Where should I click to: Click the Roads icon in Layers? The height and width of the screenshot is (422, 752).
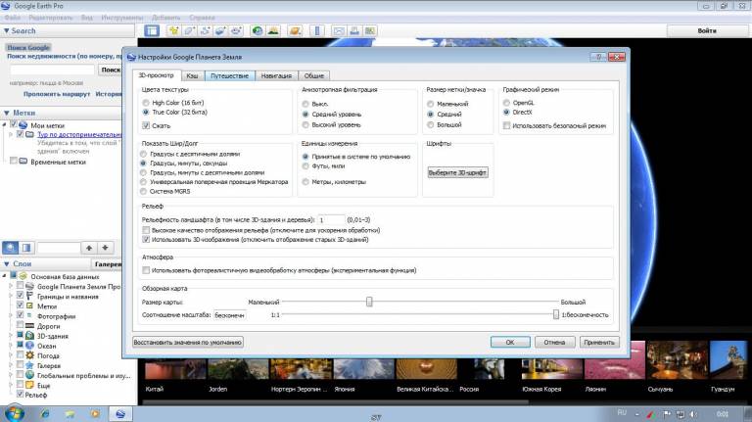click(x=29, y=326)
